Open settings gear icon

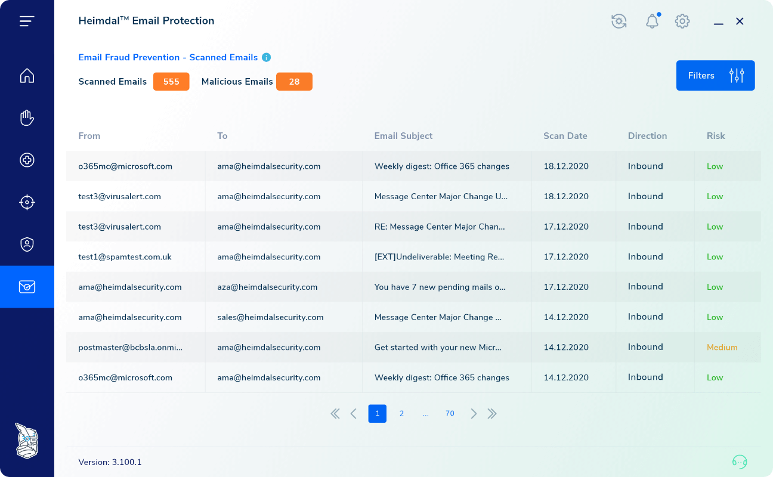click(x=682, y=21)
